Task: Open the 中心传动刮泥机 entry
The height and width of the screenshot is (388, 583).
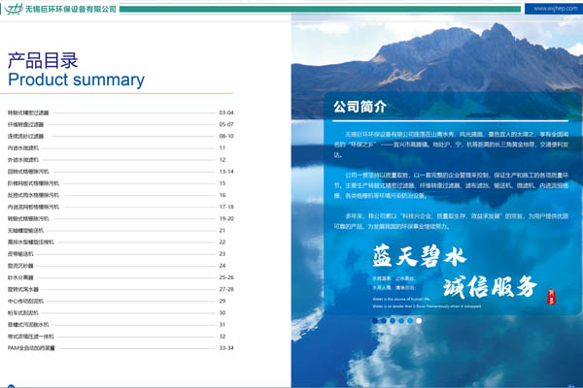Action: coord(26,301)
